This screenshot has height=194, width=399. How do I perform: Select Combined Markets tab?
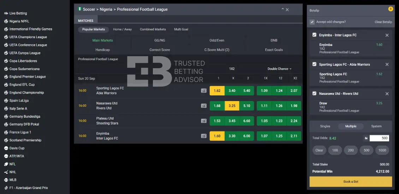click(153, 29)
